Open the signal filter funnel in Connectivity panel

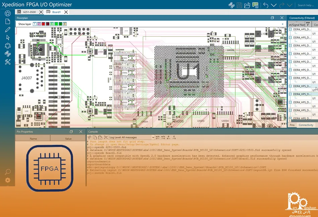point(308,24)
